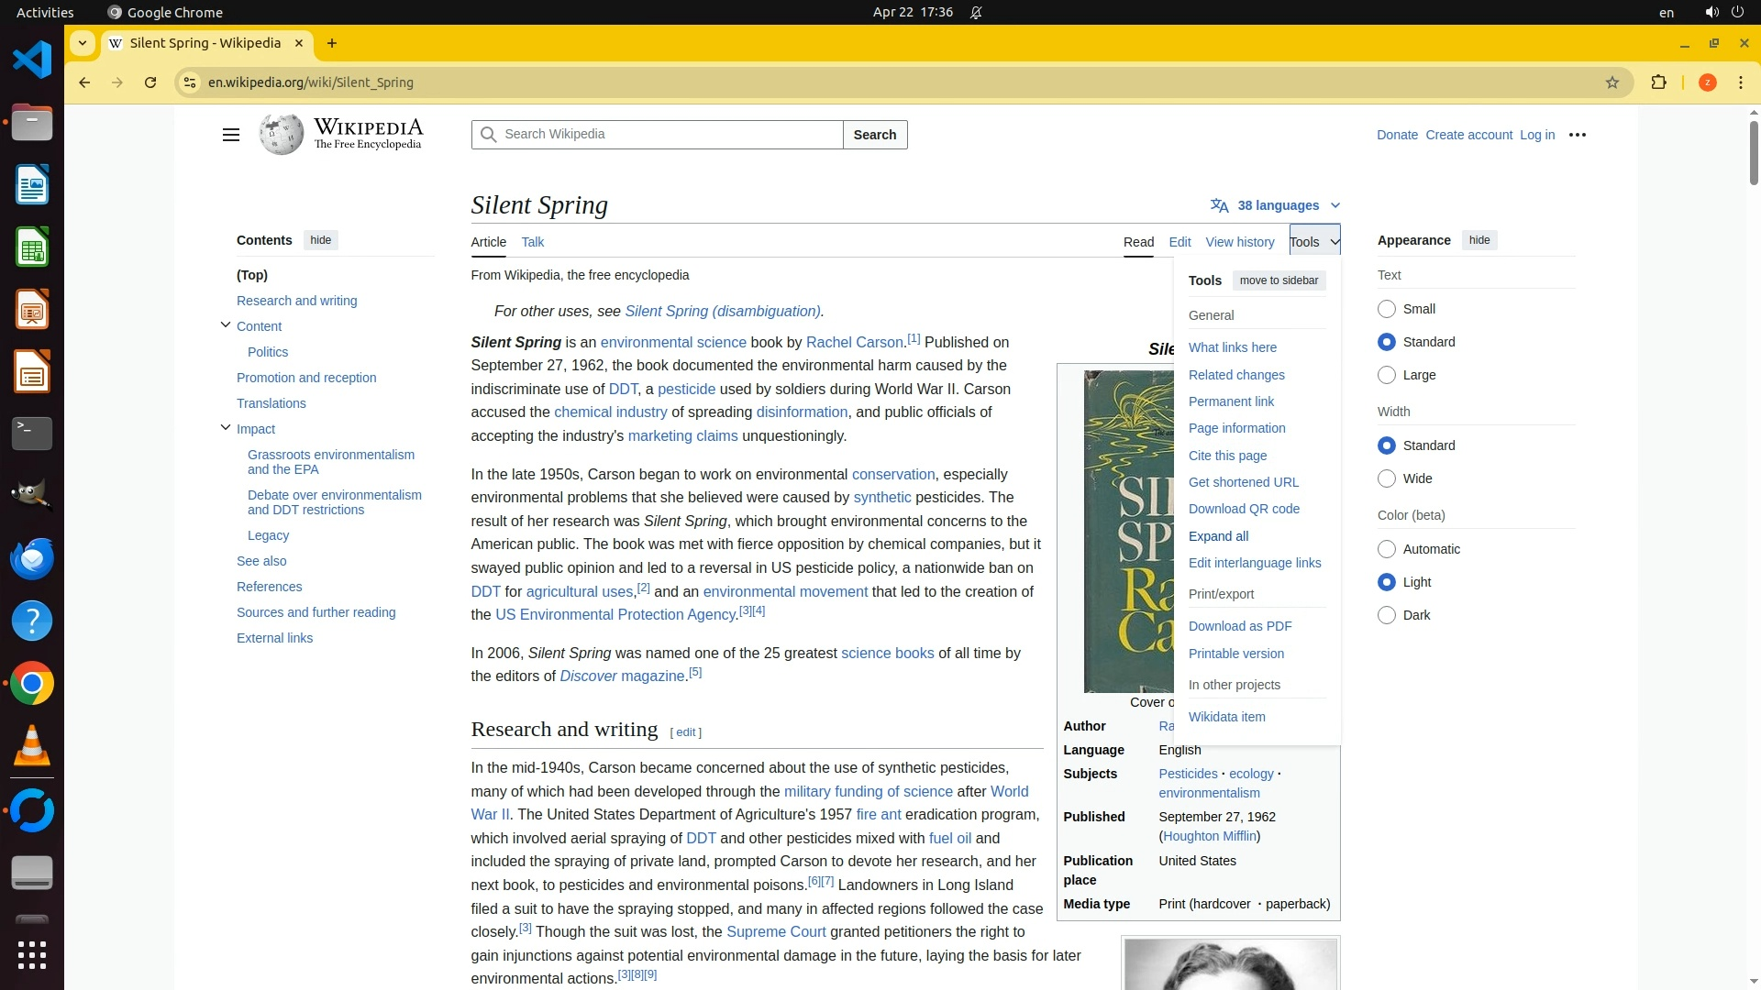Reload the page
This screenshot has height=990, width=1761.
[x=150, y=82]
